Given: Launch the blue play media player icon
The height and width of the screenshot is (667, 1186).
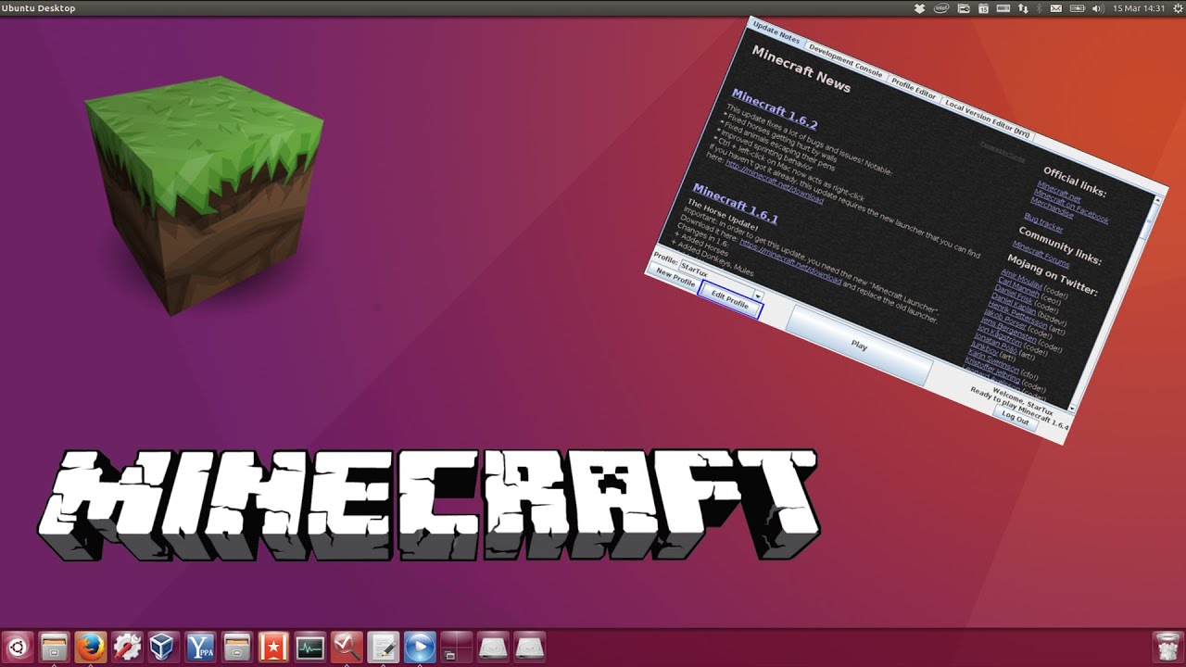Looking at the screenshot, I should 420,647.
